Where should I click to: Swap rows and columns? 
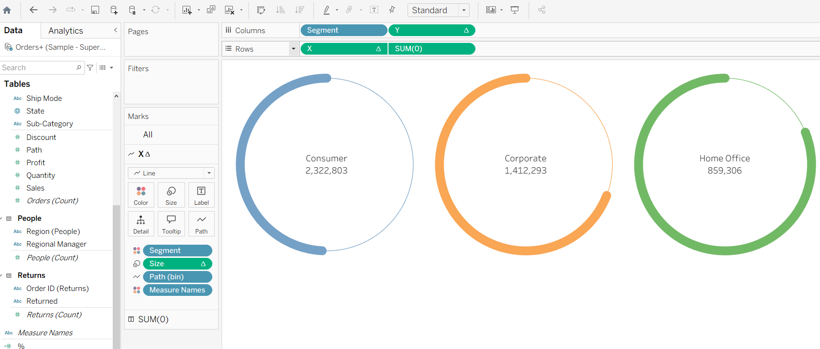(x=261, y=10)
